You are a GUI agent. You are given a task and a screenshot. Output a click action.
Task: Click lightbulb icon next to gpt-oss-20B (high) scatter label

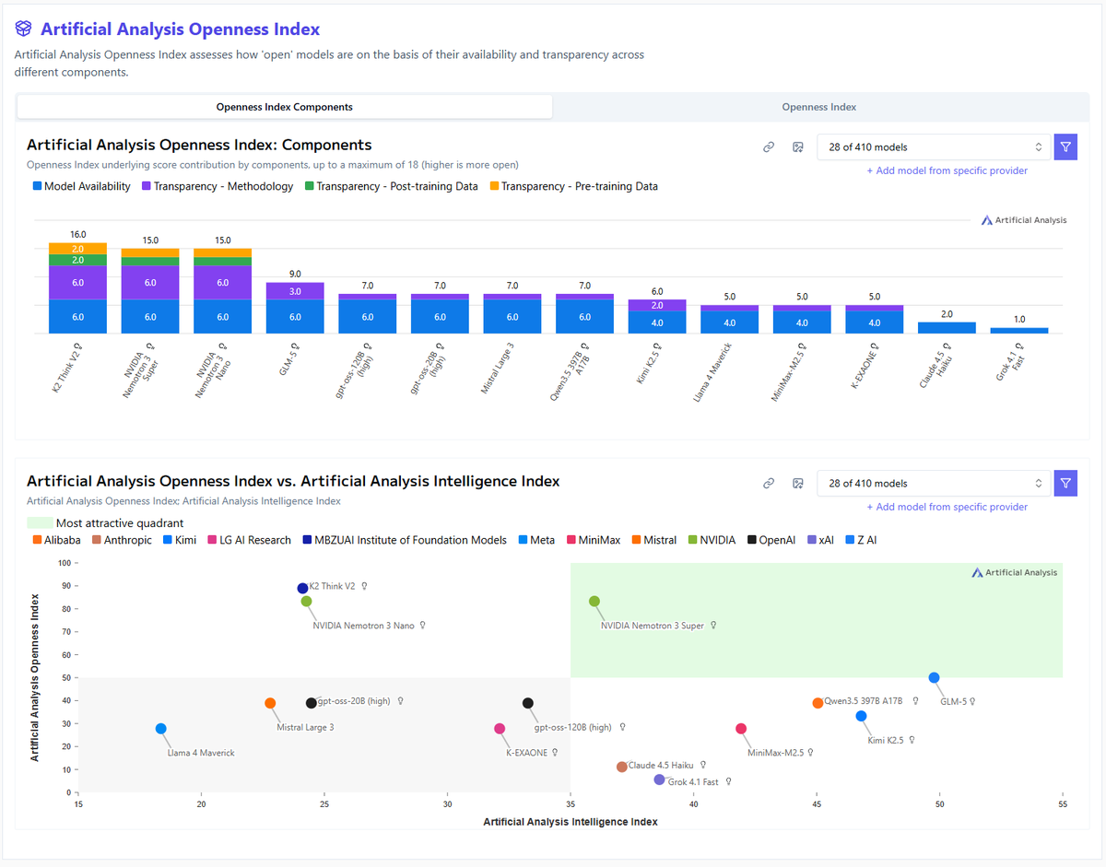[x=400, y=701]
